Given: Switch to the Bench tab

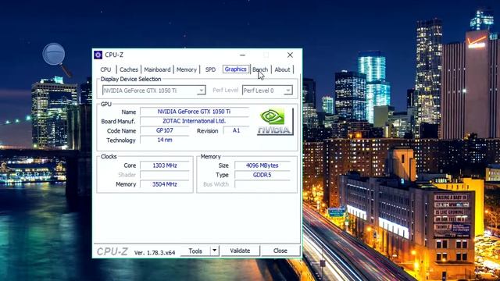Looking at the screenshot, I should (260, 69).
